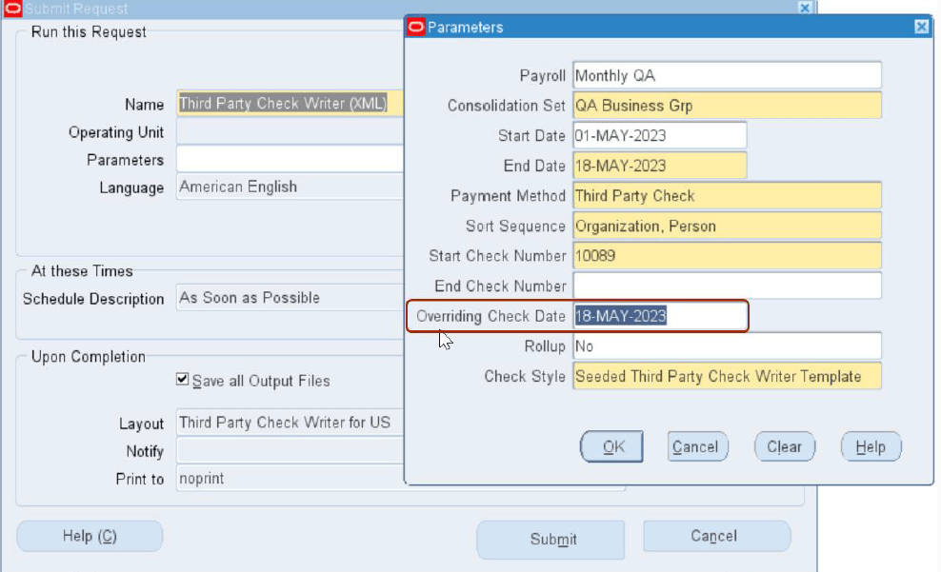Click the request Name field
This screenshot has height=572, width=941.
290,103
